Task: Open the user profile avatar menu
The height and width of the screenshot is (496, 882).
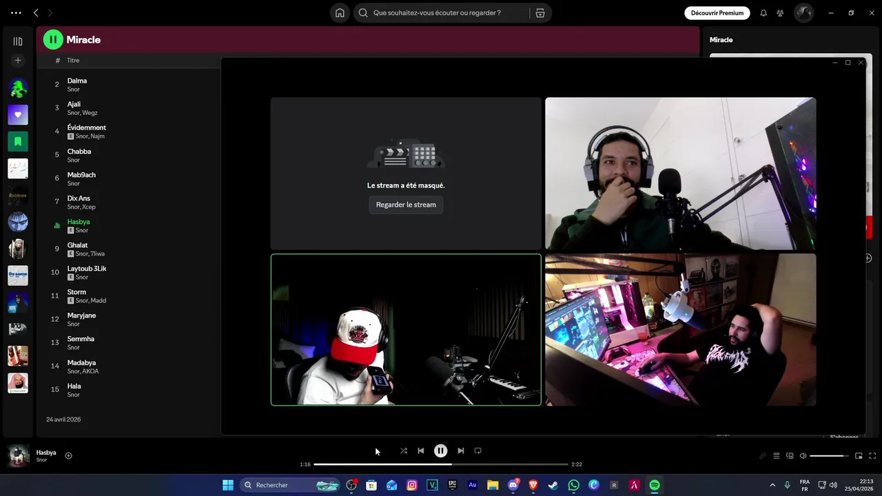Action: 803,13
